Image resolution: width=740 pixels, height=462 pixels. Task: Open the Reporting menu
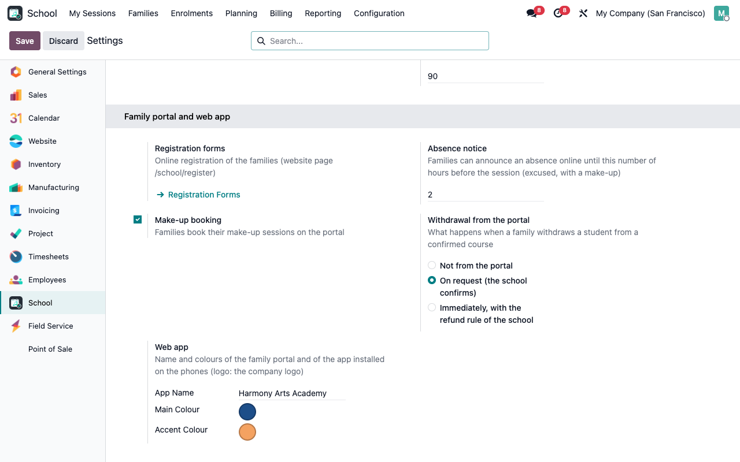323,13
